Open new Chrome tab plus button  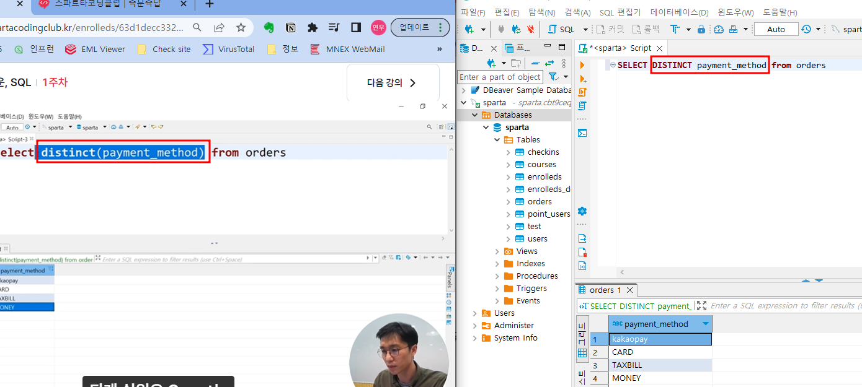210,4
